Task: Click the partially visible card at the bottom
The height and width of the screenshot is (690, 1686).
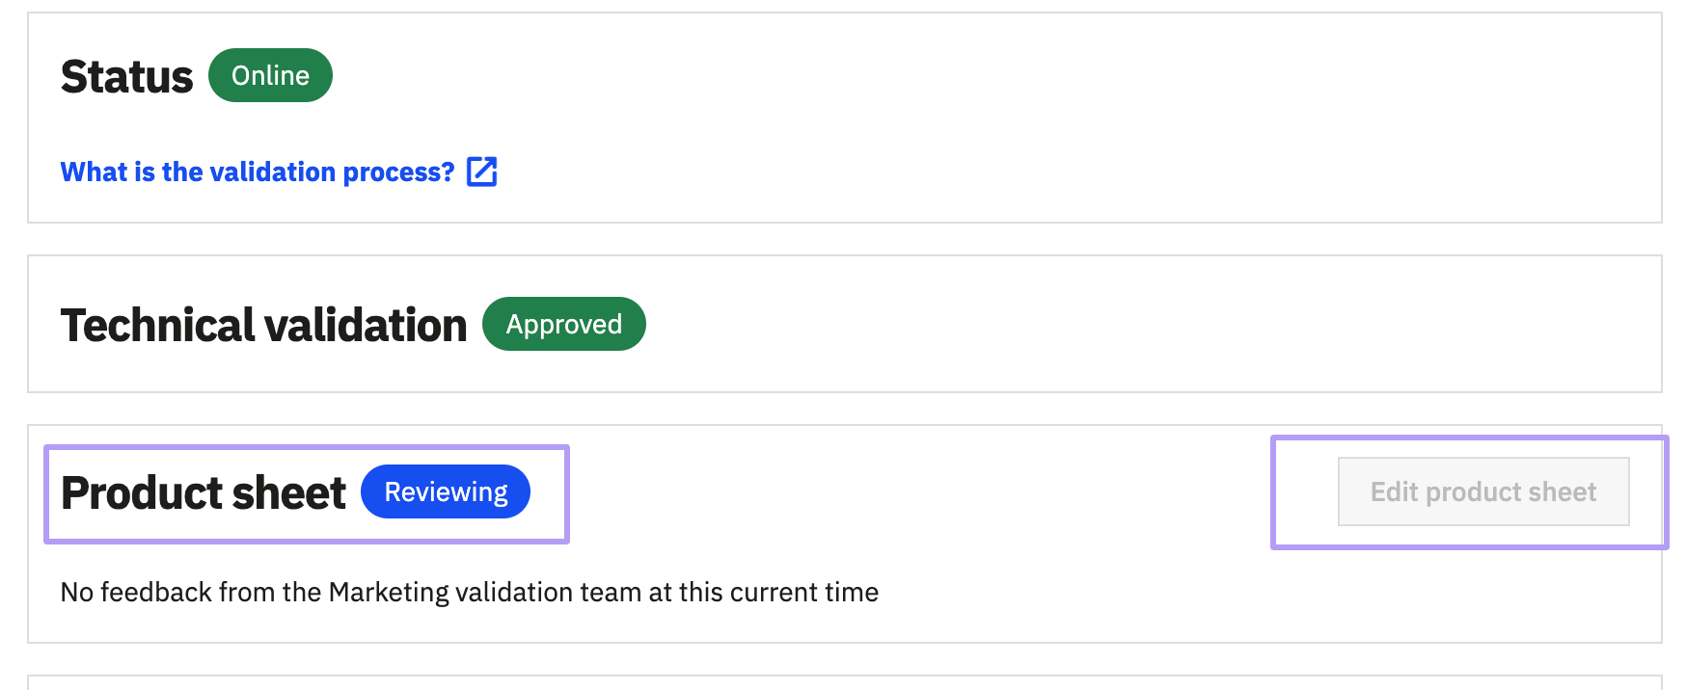Action: click(844, 682)
